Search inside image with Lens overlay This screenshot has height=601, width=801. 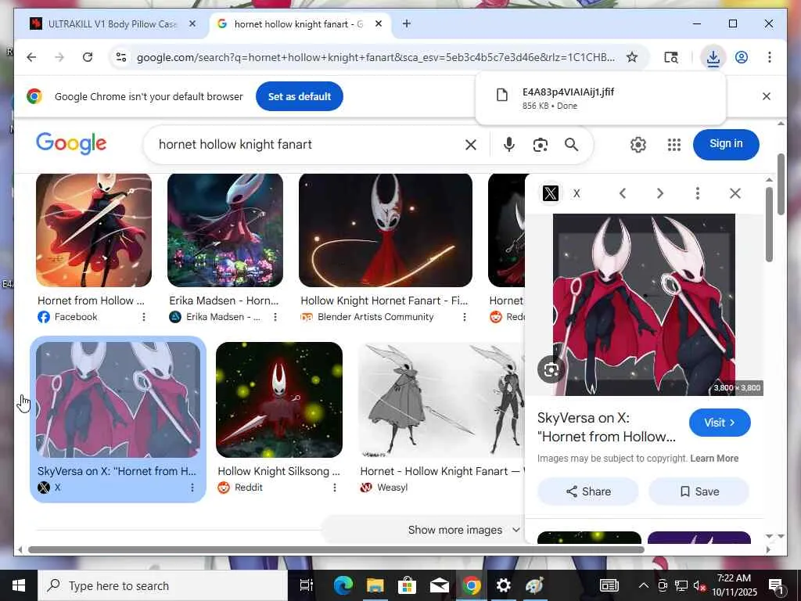(x=551, y=370)
